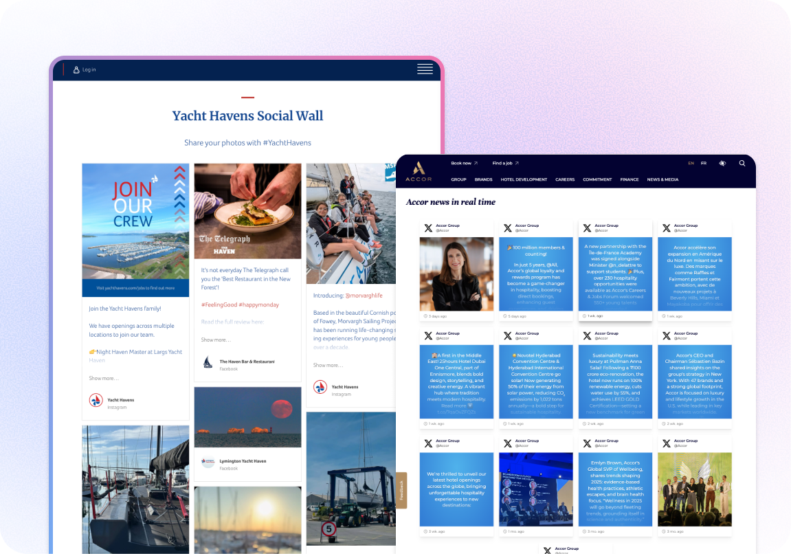Click X icon on Accor accélère son expansion tweet
Screen dimensions: 791x554
pos(667,228)
